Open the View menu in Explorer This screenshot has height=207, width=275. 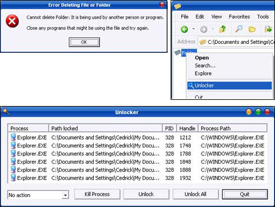pyautogui.click(x=217, y=17)
